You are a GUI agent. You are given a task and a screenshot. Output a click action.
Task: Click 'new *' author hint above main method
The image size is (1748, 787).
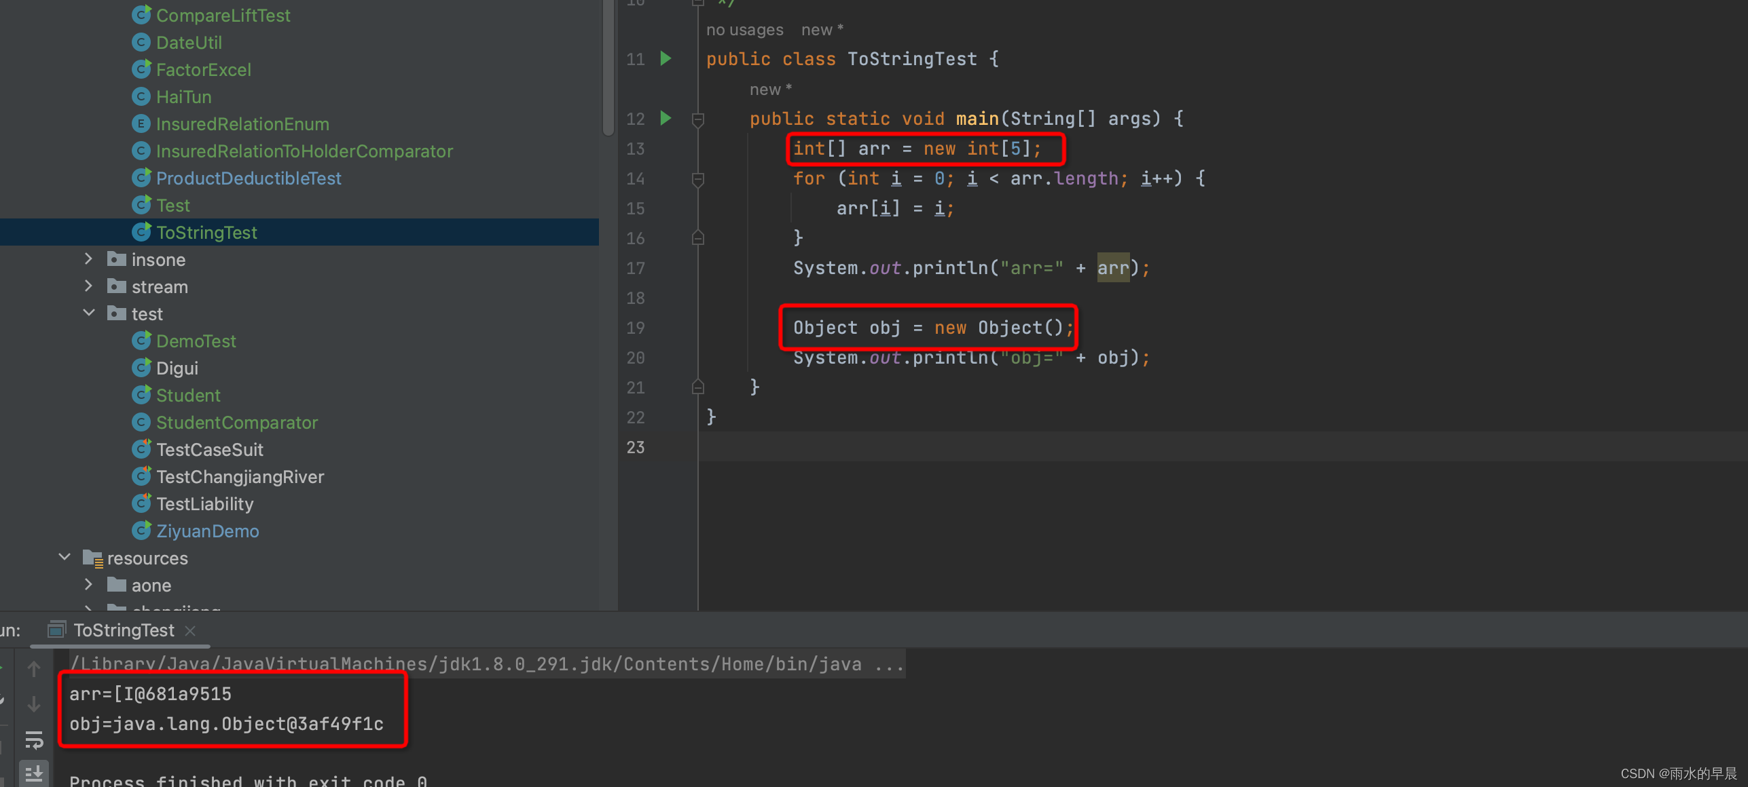tap(770, 90)
